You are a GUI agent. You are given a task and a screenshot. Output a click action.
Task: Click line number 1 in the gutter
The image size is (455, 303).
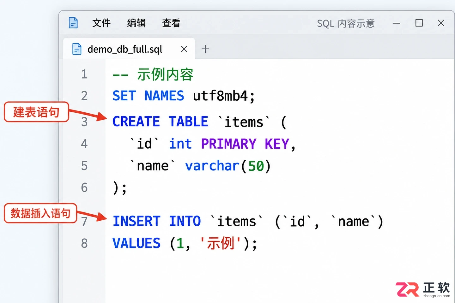84,74
